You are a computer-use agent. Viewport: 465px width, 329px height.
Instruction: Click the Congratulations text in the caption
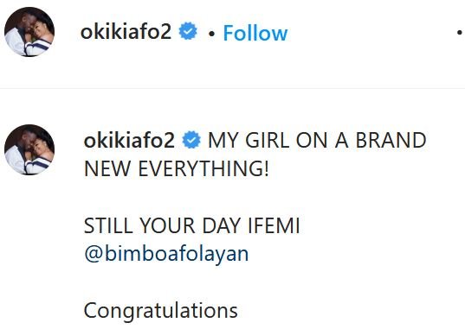[x=161, y=311]
